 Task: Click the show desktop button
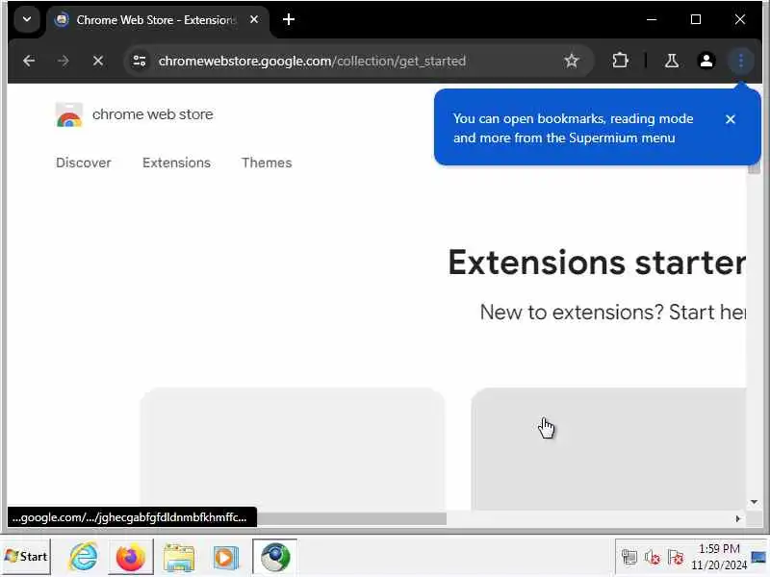(758, 557)
